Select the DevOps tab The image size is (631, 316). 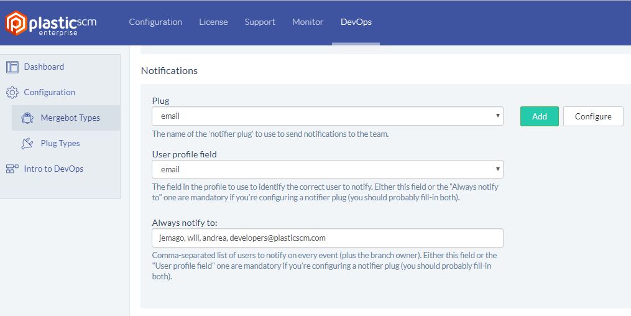(x=356, y=22)
